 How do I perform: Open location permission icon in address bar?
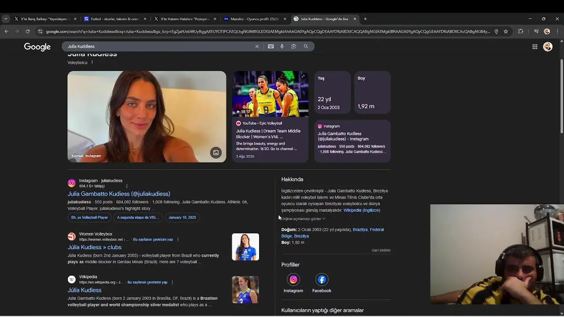[x=496, y=31]
